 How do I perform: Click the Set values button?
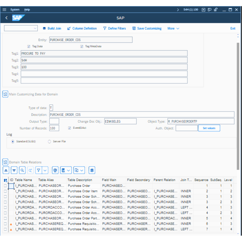coord(209,128)
